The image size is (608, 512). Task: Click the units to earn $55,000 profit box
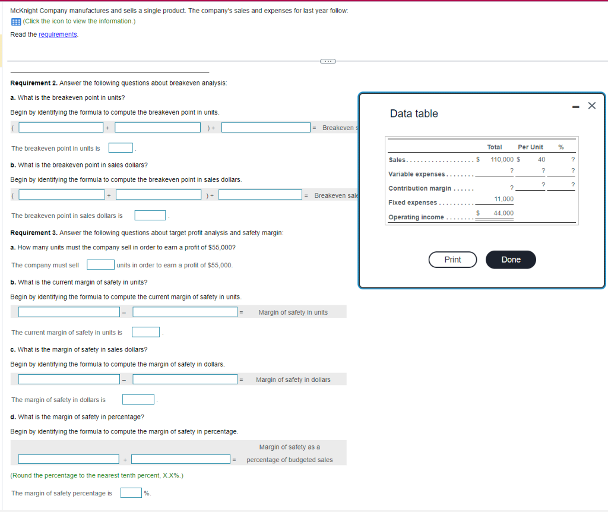point(100,264)
